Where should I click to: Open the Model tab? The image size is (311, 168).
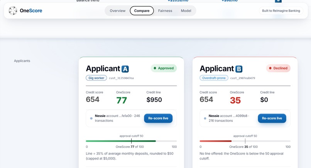(x=186, y=11)
